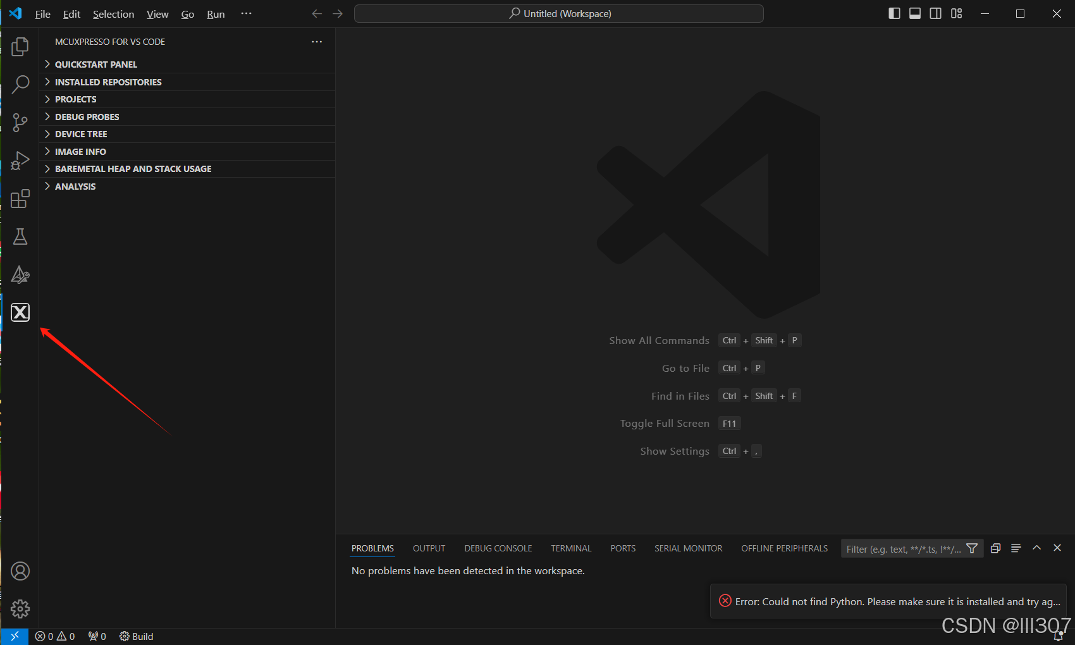The width and height of the screenshot is (1075, 645).
Task: Switch to the Offline Peripherals tab
Action: [784, 548]
